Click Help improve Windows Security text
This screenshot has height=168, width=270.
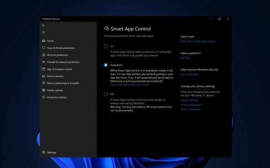pyautogui.click(x=199, y=70)
